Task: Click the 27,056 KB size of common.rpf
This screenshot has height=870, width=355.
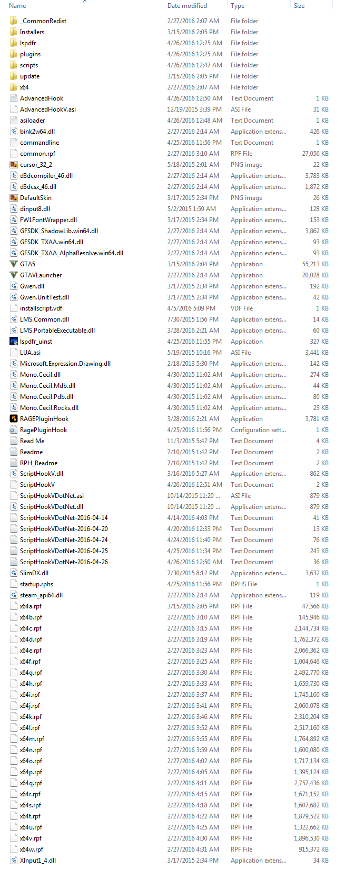Action: [315, 154]
